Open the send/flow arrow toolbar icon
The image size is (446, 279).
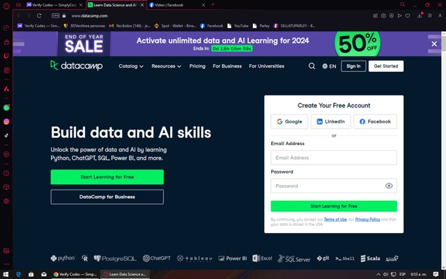coord(399,15)
